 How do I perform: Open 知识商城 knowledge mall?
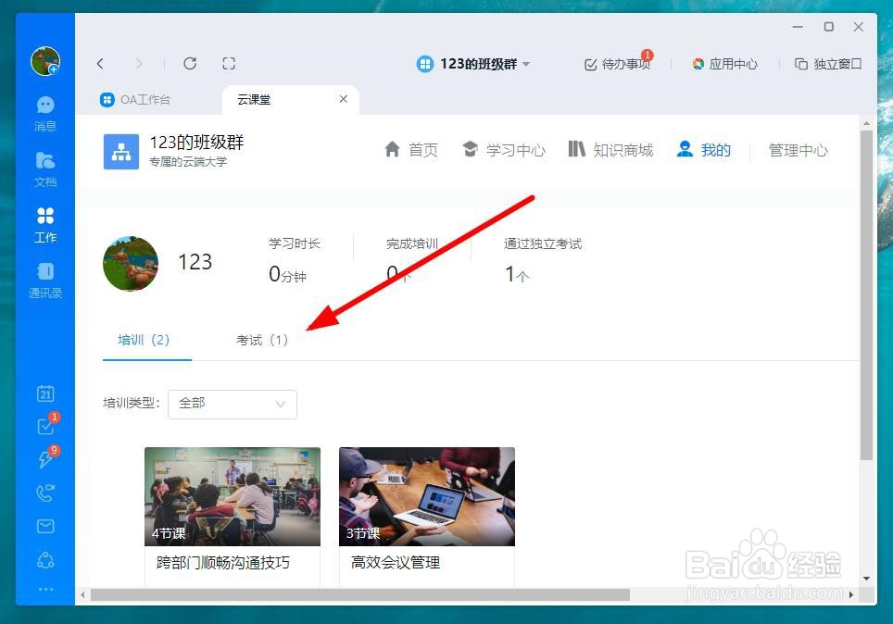pos(610,150)
